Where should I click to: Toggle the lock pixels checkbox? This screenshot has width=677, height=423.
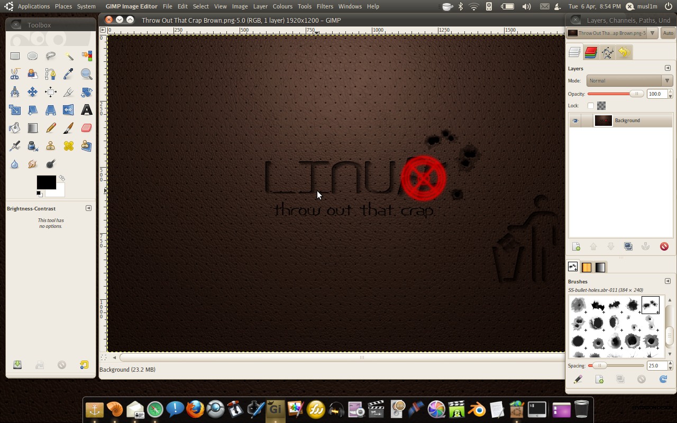(591, 106)
